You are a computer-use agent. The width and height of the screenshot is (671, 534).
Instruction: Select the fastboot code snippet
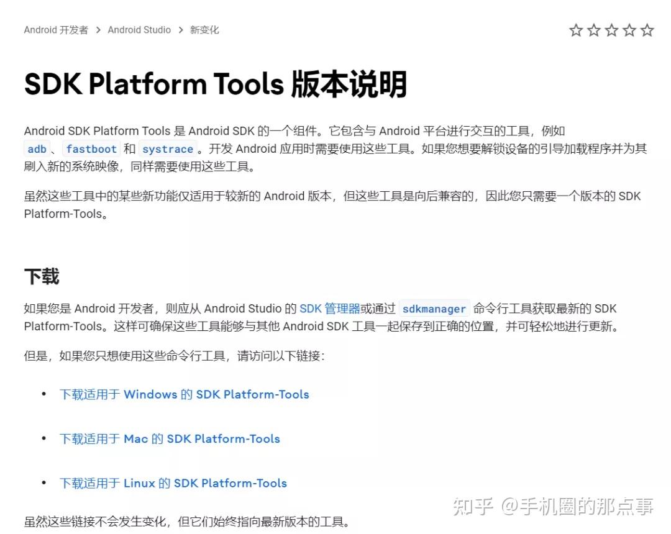point(91,148)
